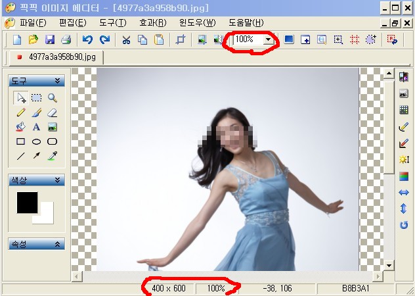Image resolution: width=415 pixels, height=296 pixels.
Task: Collapse the 도구 panel
Action: point(57,81)
